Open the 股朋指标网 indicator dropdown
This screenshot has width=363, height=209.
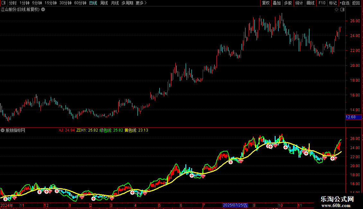pyautogui.click(x=3, y=130)
